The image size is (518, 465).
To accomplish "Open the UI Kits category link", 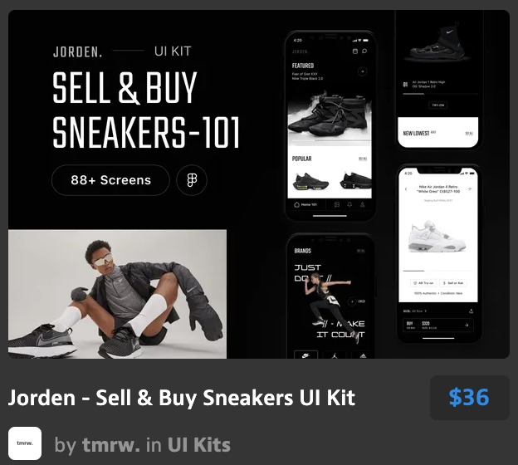I will [x=199, y=444].
